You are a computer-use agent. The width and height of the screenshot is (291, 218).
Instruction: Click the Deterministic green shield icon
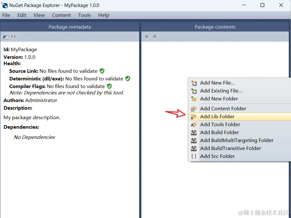128,78
